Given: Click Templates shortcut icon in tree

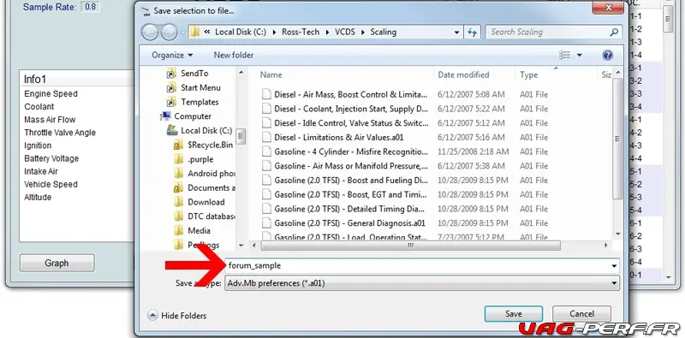Looking at the screenshot, I should [171, 103].
